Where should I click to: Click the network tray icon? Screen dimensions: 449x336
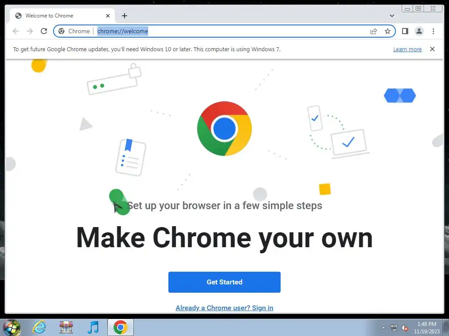coord(394,328)
